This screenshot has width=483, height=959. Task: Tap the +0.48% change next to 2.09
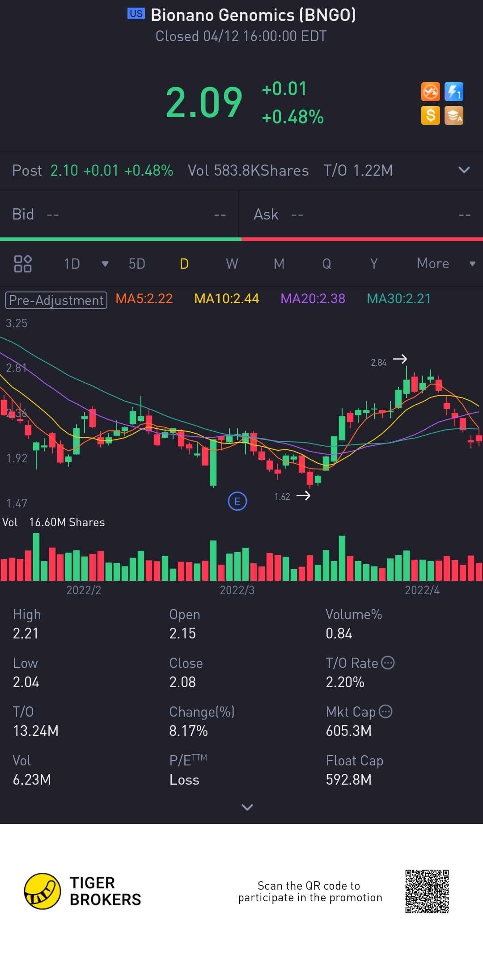click(x=293, y=117)
